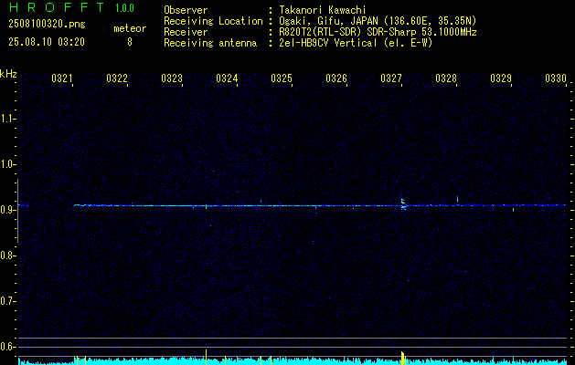Click the tall yellow power spike below 0327
Screen dimensions: 575x365
point(402,358)
